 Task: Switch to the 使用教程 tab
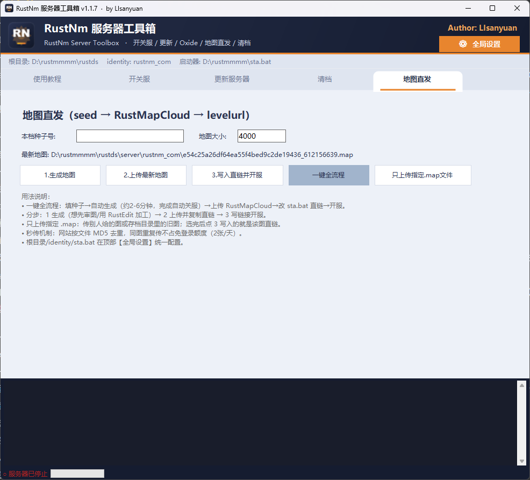[x=47, y=79]
